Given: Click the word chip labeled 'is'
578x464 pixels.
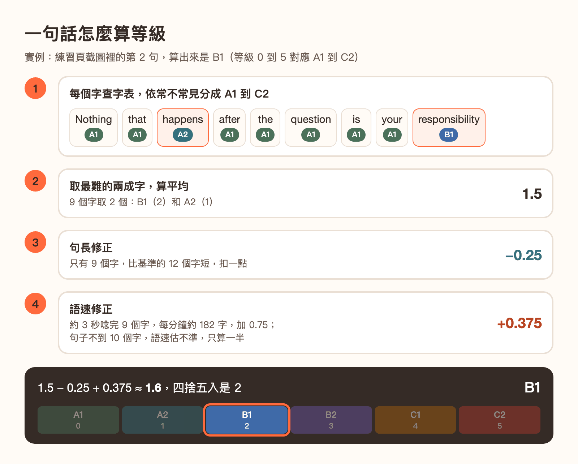Looking at the screenshot, I should click(x=356, y=128).
